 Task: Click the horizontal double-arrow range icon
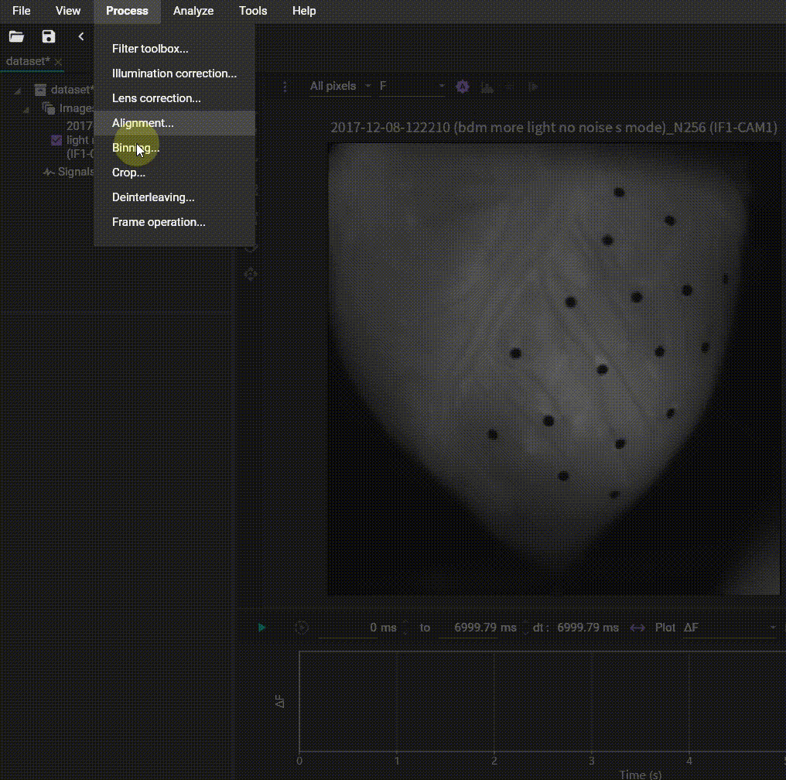(x=637, y=628)
